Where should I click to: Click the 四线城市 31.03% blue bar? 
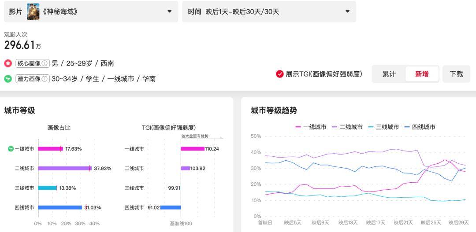tap(60, 207)
